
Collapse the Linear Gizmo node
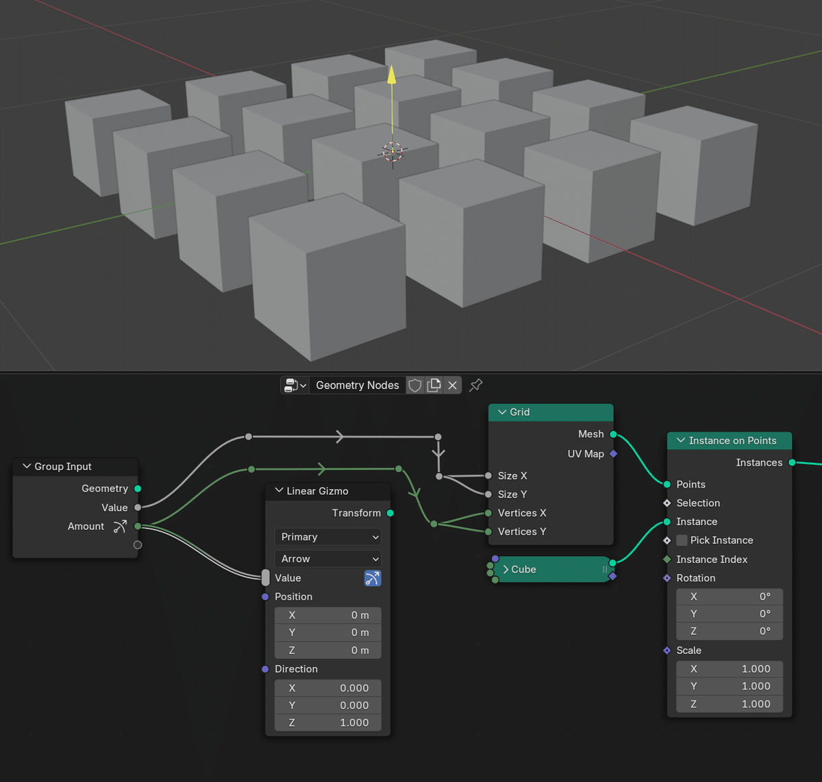[x=279, y=491]
